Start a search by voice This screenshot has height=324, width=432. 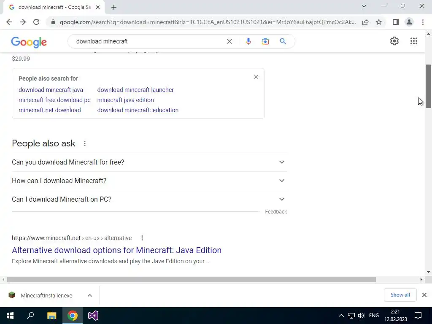[x=248, y=41]
